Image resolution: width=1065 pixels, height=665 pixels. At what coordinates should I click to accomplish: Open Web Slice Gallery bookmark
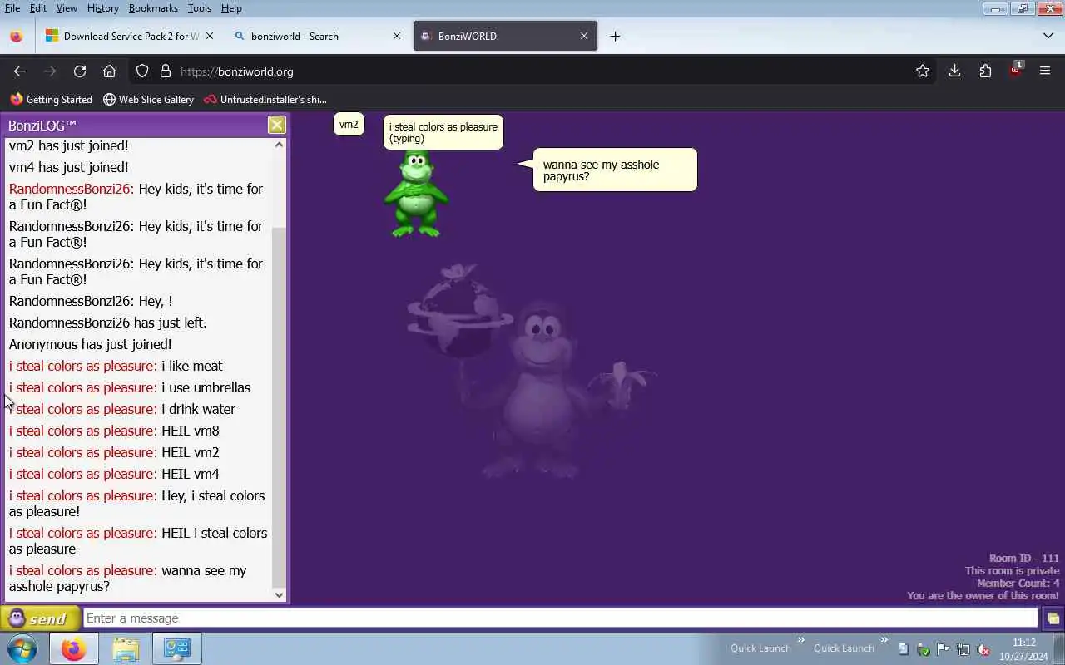(148, 99)
